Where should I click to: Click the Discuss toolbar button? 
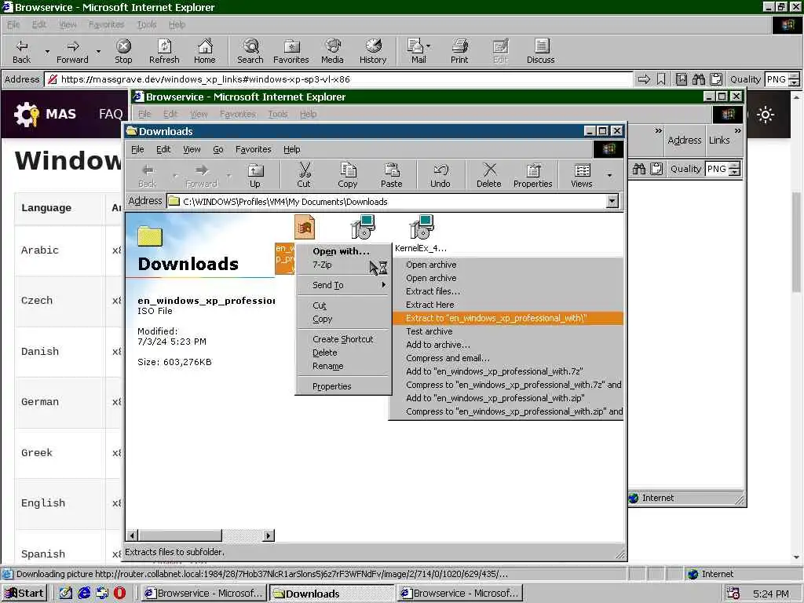pos(540,51)
